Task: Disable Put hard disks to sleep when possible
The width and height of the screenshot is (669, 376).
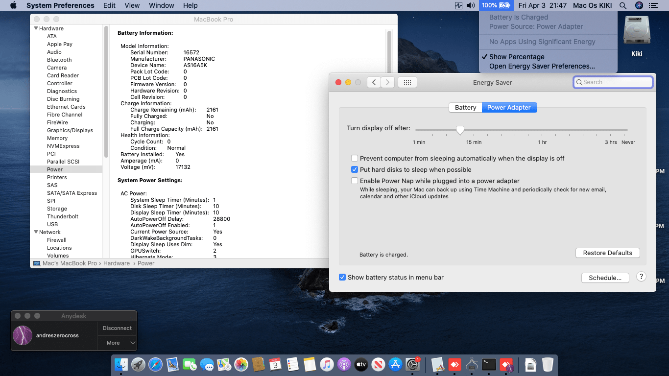Action: tap(355, 169)
